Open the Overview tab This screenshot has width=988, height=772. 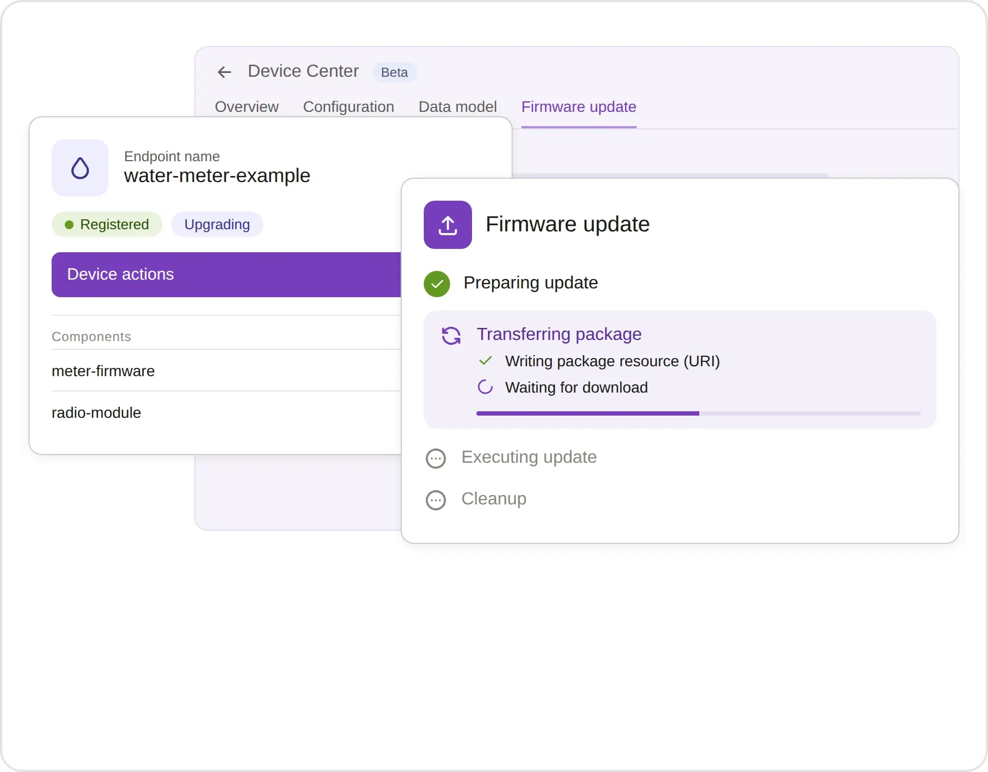click(x=246, y=107)
